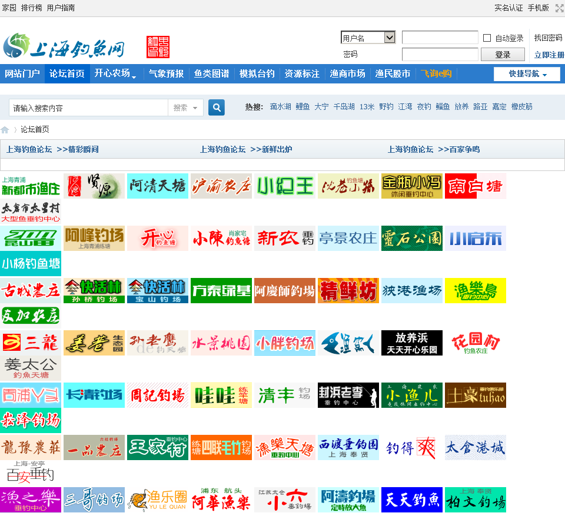The image size is (565, 513).
Task: Focus the 请输入搜索内容 search box
Action: 89,108
